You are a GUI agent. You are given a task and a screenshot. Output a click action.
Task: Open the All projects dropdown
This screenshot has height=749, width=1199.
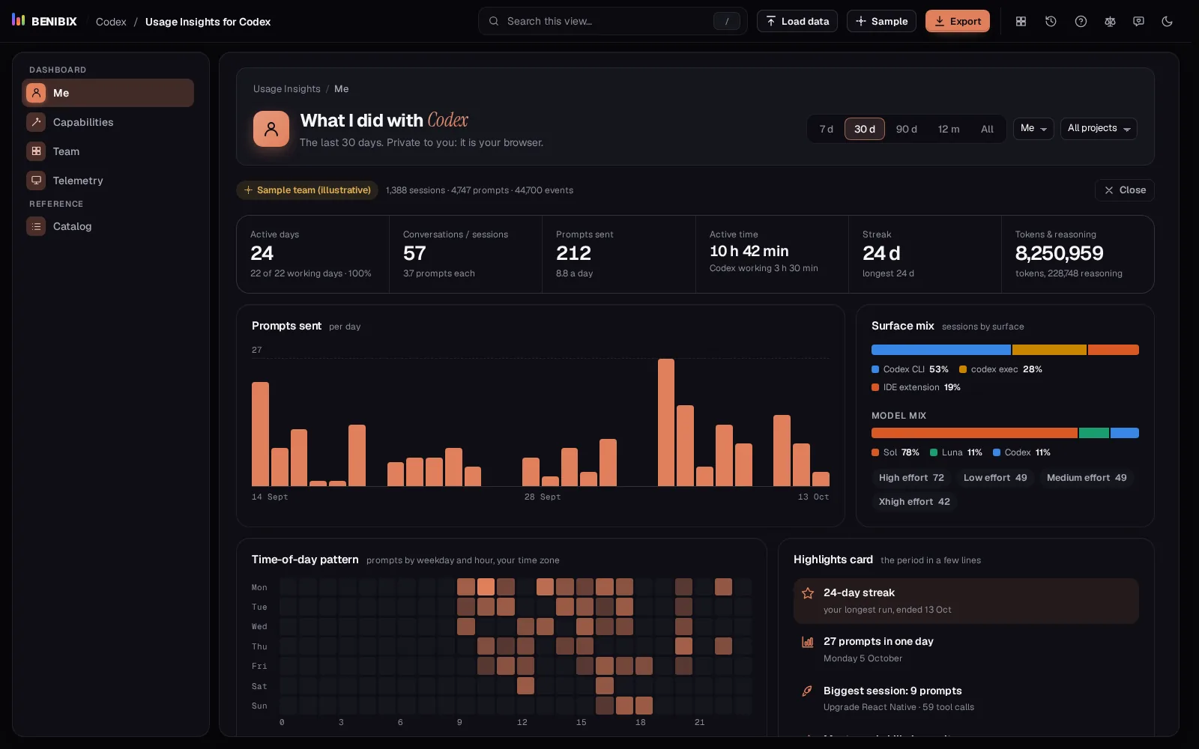tap(1099, 129)
